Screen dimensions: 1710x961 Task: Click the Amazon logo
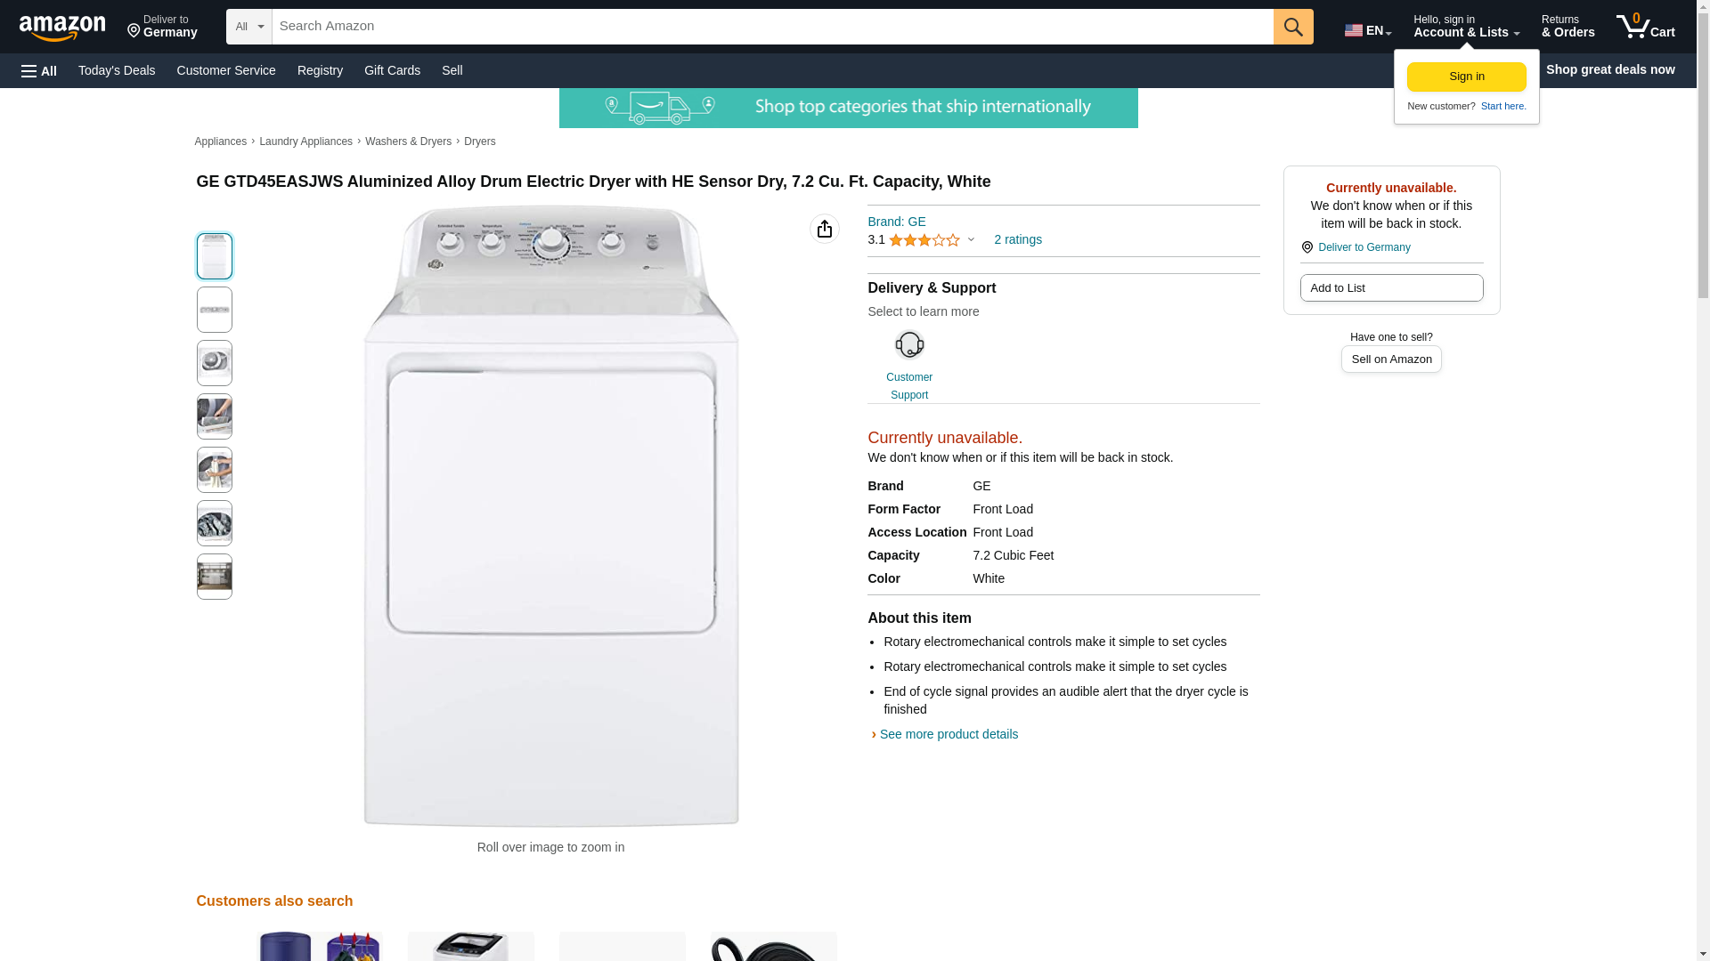click(62, 28)
